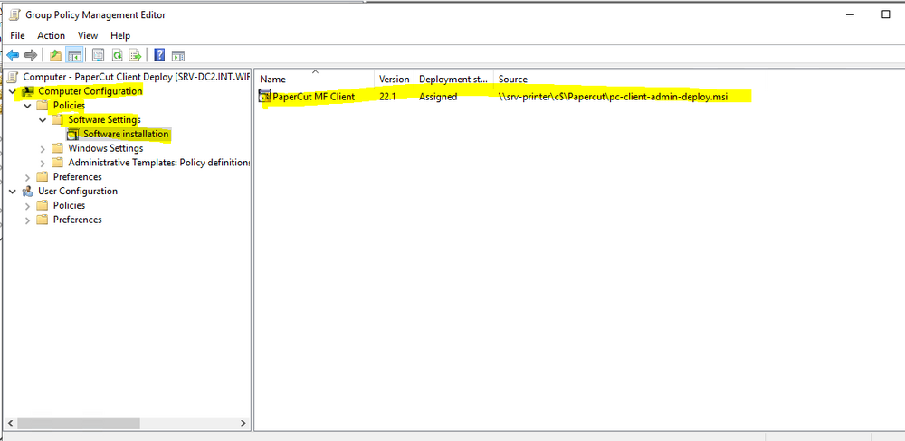Open the View menu
This screenshot has width=905, height=441.
[88, 36]
